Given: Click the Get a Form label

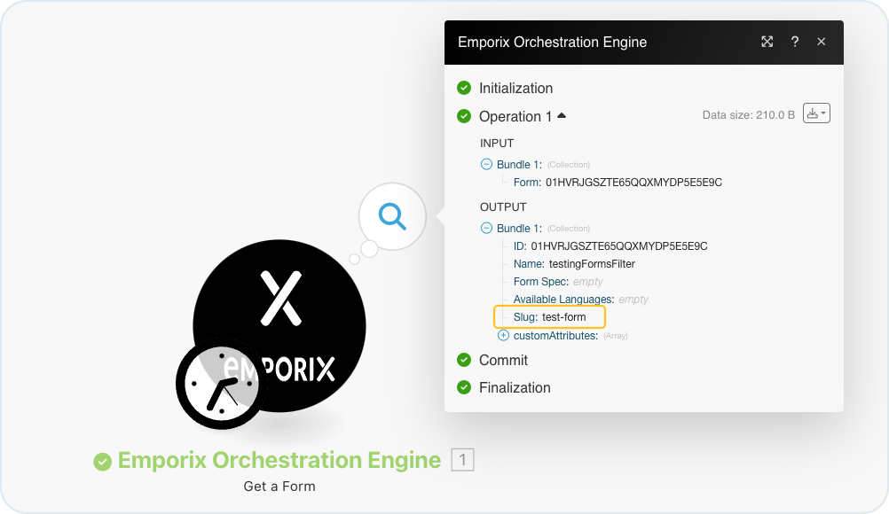Looking at the screenshot, I should coord(279,487).
